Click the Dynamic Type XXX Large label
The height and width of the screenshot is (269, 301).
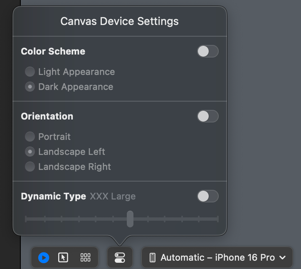point(113,196)
